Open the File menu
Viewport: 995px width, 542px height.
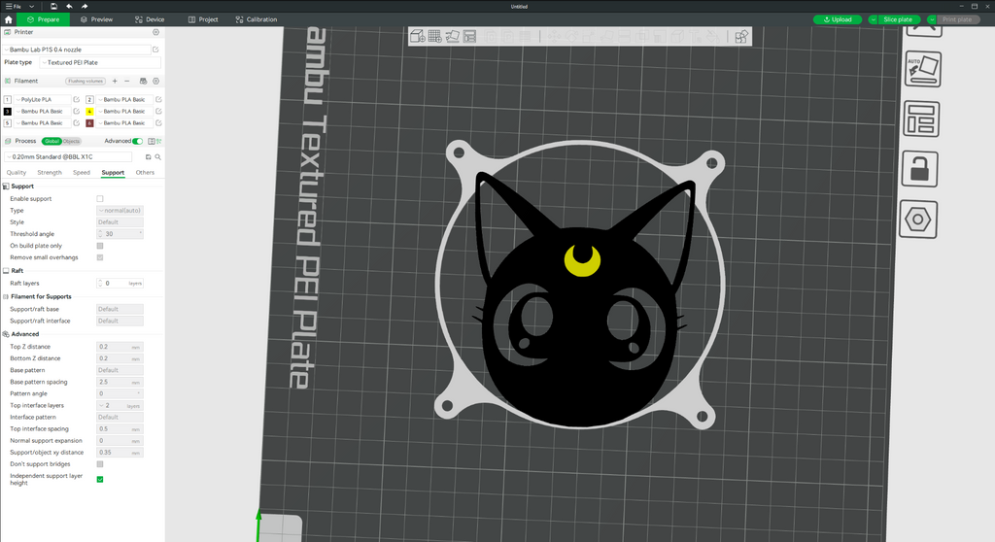14,7
